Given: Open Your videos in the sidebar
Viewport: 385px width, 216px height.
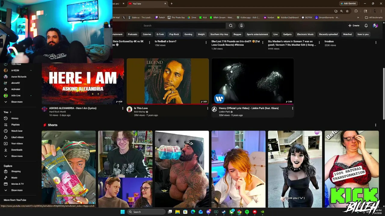Looking at the screenshot, I should click(17, 143).
